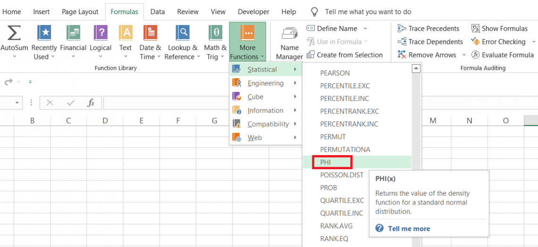Open Date & Time functions
This screenshot has width=538, height=247.
click(150, 33)
